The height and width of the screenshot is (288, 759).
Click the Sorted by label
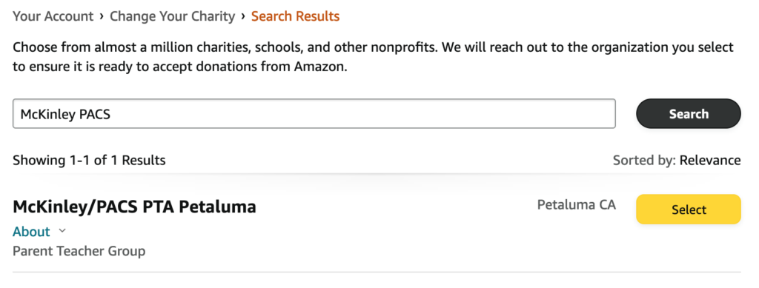click(644, 160)
